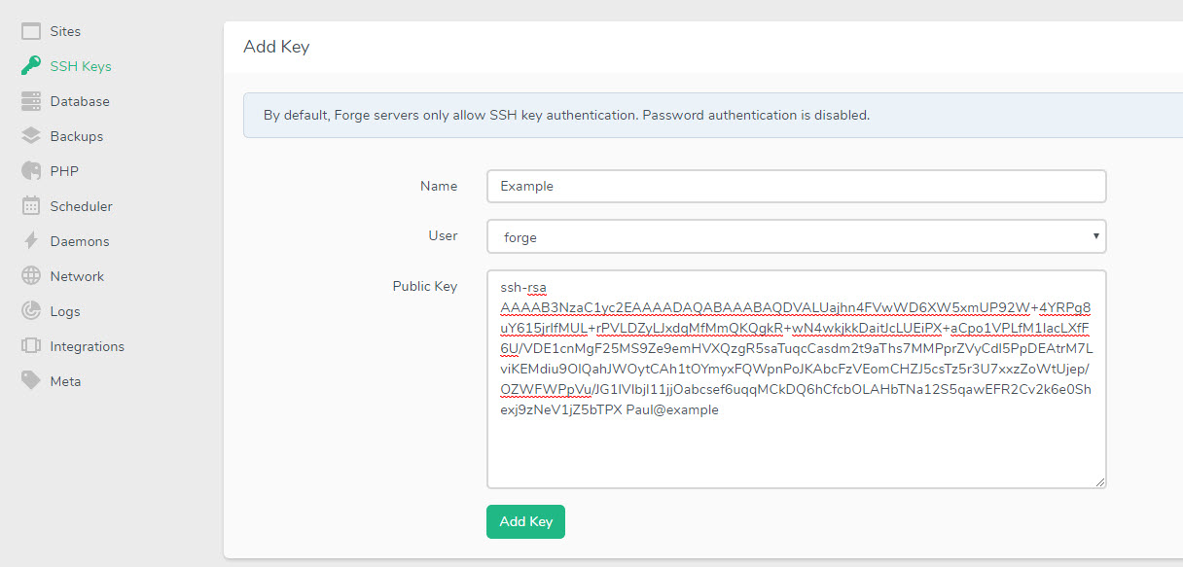Select forge from the User selector

[796, 236]
